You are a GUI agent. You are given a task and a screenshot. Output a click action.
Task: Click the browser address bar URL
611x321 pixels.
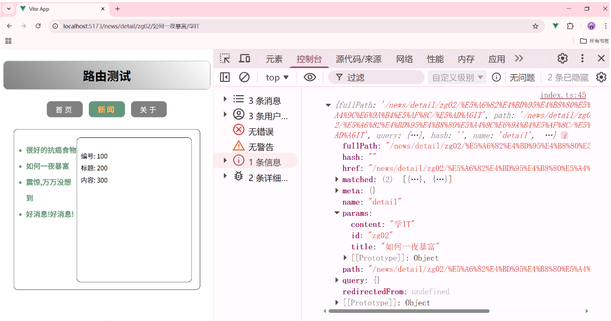(131, 26)
